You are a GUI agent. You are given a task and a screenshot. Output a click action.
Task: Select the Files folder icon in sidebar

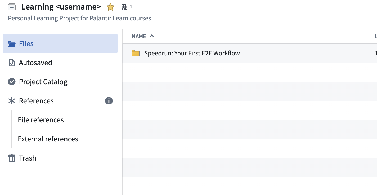[x=12, y=43]
